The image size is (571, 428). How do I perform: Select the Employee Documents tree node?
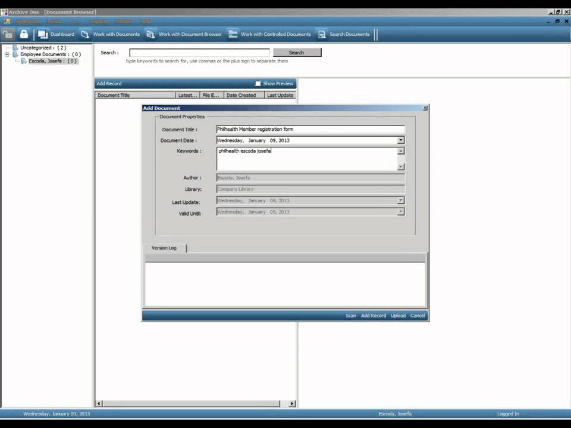point(50,54)
